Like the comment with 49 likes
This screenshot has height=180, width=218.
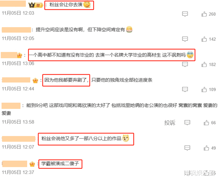pyautogui.click(x=206, y=148)
